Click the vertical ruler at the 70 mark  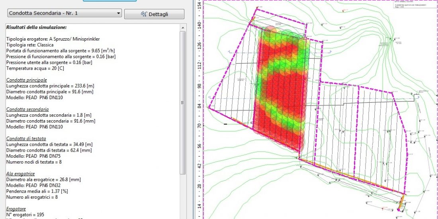[x=199, y=125]
